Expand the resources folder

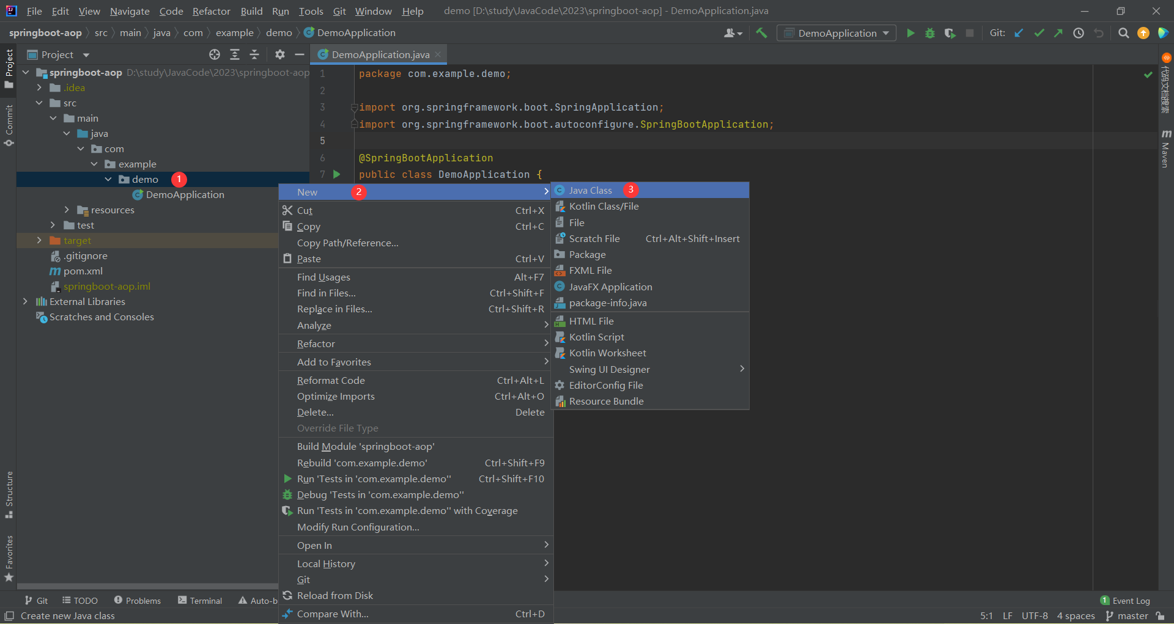67,210
